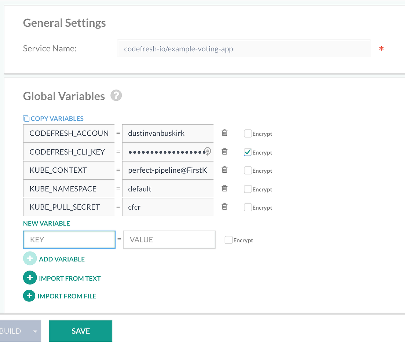Delete the CODEFRESH_ACCOUNT variable trash icon

coord(225,133)
